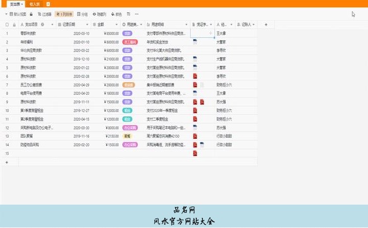
Task: Select the yellow category tag in row 13
Action: tap(127, 136)
